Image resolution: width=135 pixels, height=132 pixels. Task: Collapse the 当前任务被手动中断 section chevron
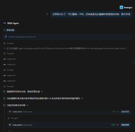27,105
